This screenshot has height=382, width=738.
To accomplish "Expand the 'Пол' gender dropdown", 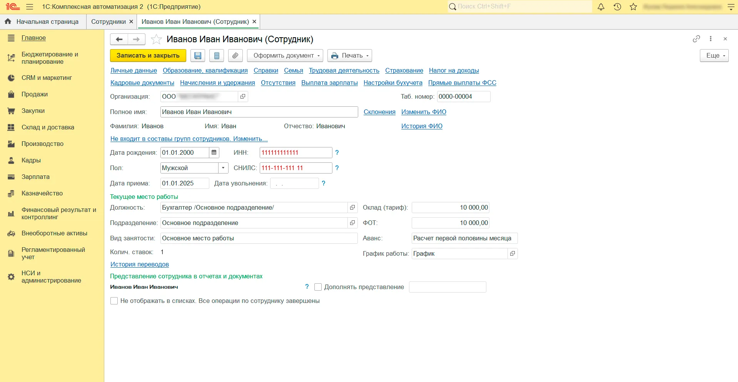I will [223, 168].
